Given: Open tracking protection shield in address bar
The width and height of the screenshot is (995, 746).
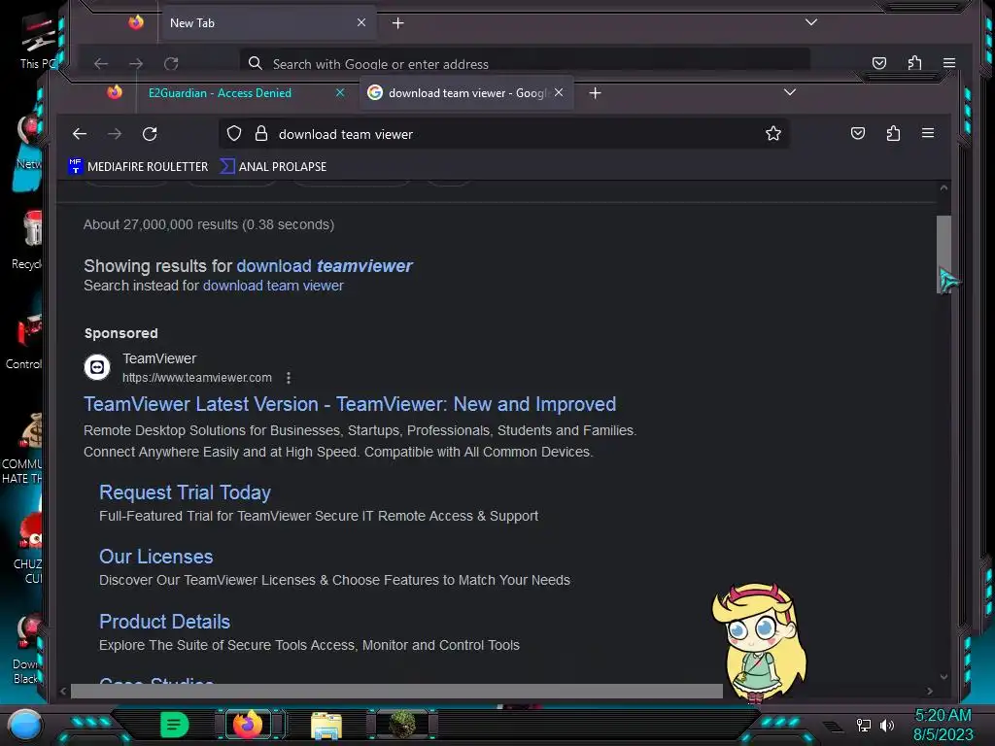Looking at the screenshot, I should pos(234,134).
